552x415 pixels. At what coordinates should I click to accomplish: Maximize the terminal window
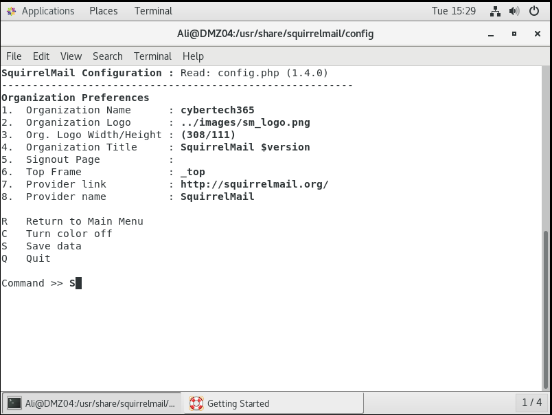coord(514,34)
